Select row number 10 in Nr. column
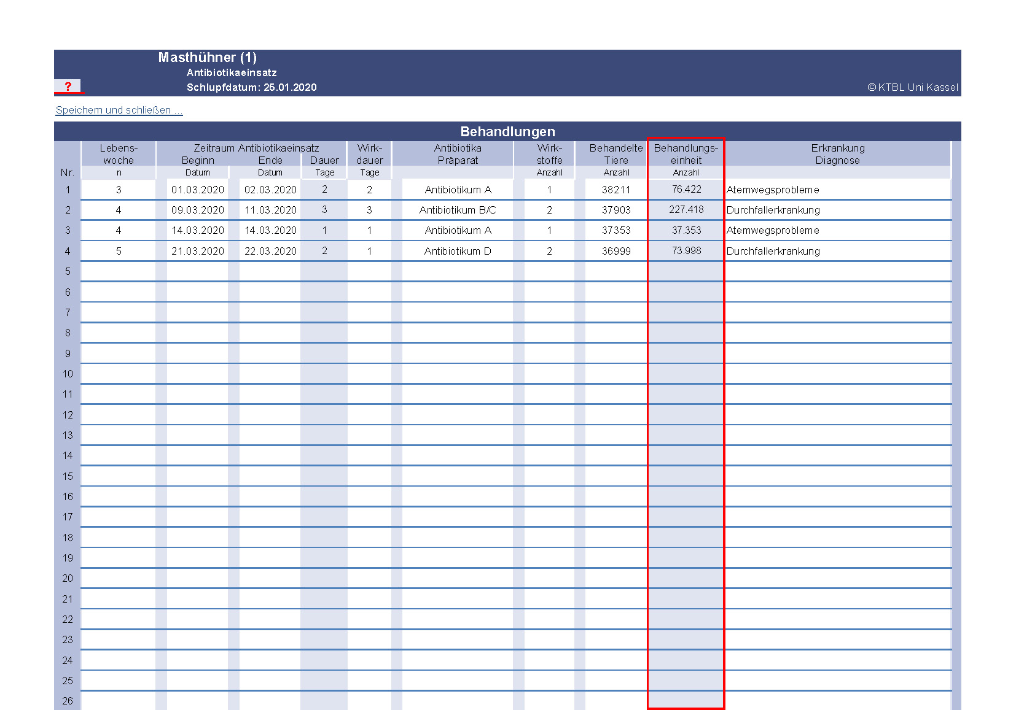1016x710 pixels. 68,374
